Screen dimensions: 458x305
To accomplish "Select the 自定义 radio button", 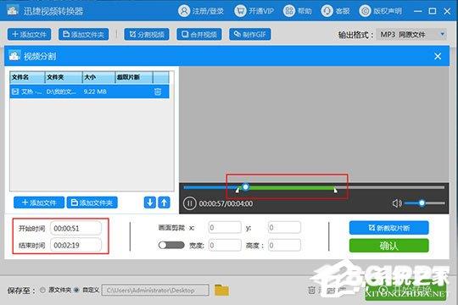I will pyautogui.click(x=77, y=290).
